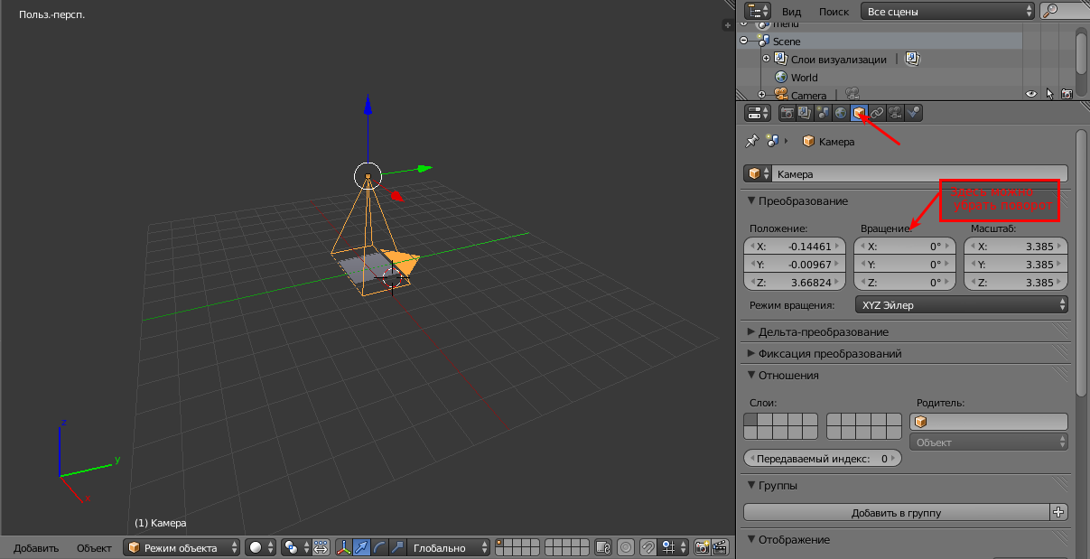Toggle Camera visibility eye in outliner

coord(1030,94)
